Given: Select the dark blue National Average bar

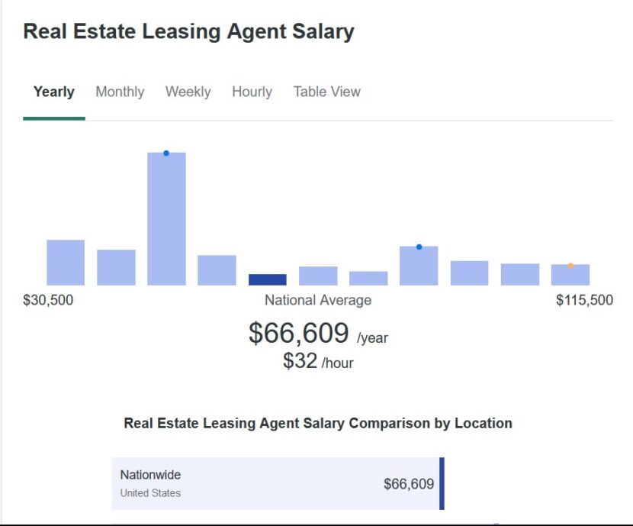Looking at the screenshot, I should 267,277.
